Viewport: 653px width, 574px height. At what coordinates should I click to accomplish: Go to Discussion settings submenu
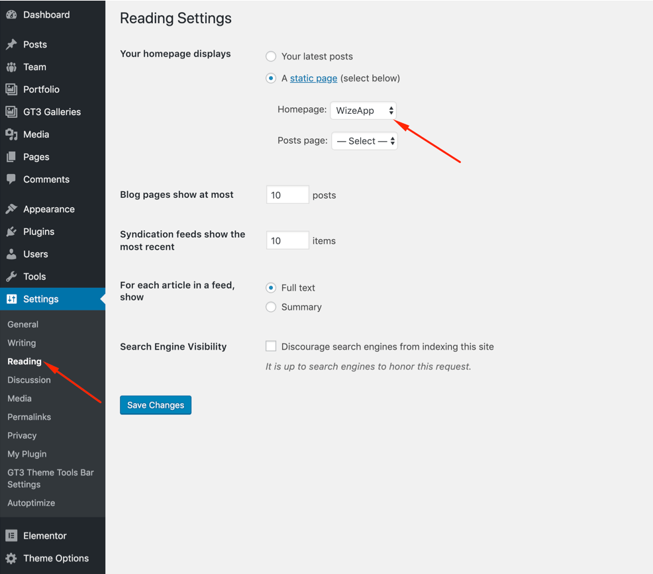29,380
